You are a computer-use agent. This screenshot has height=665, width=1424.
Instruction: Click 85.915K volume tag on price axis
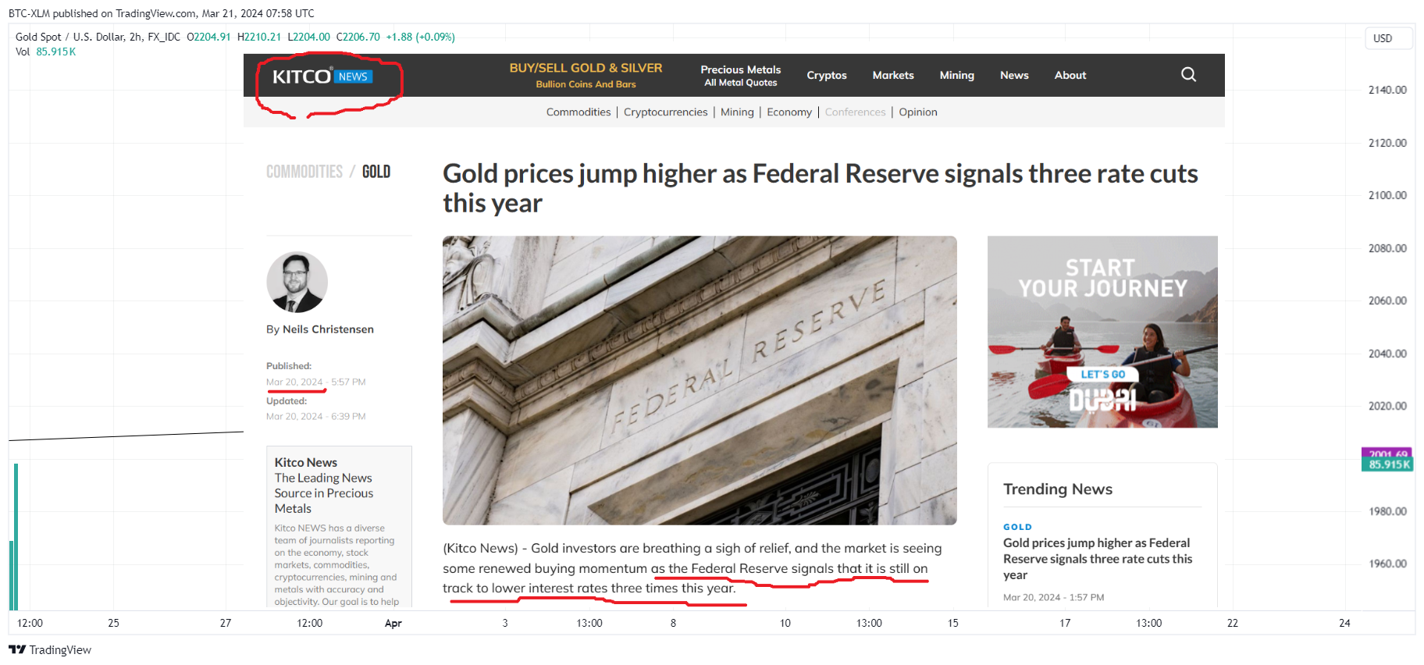coord(1389,464)
